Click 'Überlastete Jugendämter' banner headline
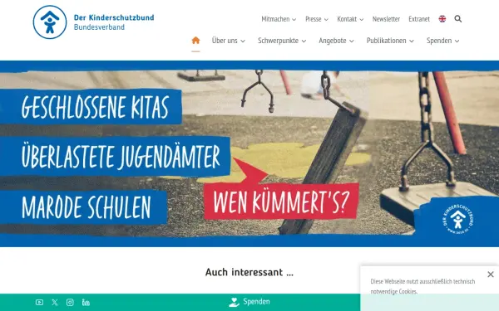The image size is (499, 311). (x=121, y=157)
